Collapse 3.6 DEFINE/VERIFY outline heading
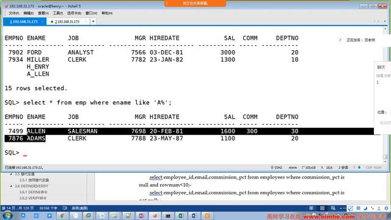 coord(11,186)
